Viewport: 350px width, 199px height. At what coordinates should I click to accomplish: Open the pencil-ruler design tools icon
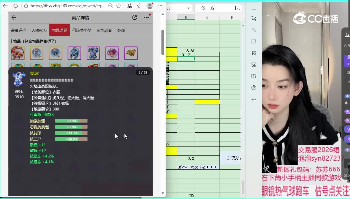pyautogui.click(x=254, y=53)
